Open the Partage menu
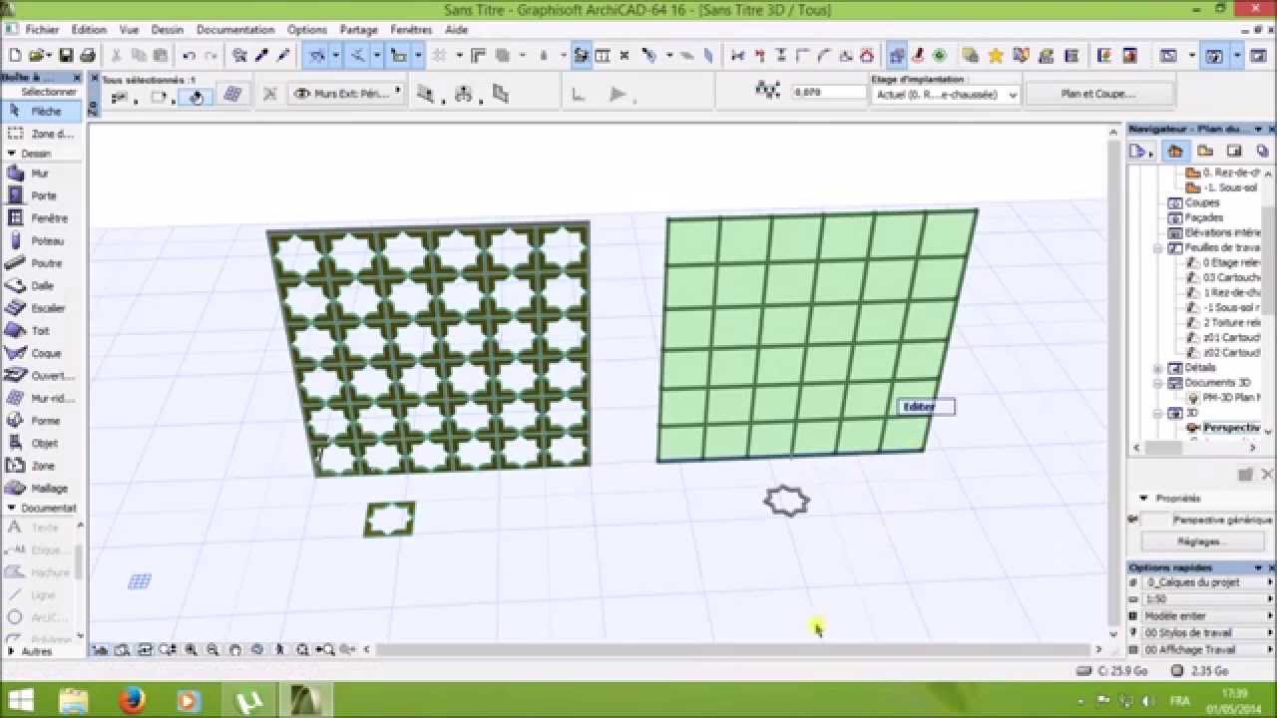 coord(358,30)
